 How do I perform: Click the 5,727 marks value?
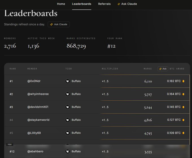coord(148,94)
